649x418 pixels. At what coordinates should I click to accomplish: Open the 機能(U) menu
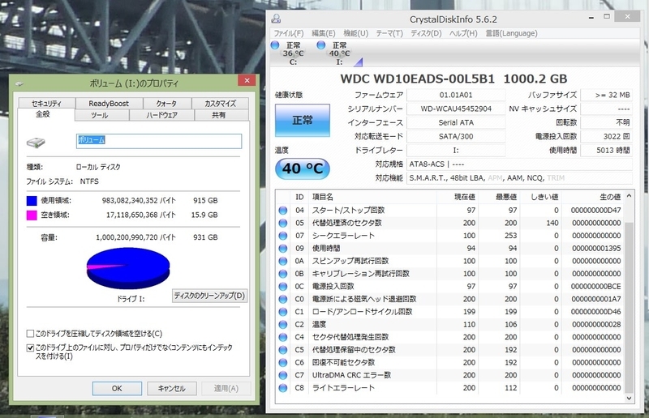click(355, 33)
